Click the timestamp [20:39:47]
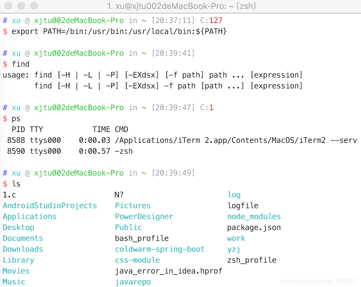This screenshot has height=287, width=361. 173,108
